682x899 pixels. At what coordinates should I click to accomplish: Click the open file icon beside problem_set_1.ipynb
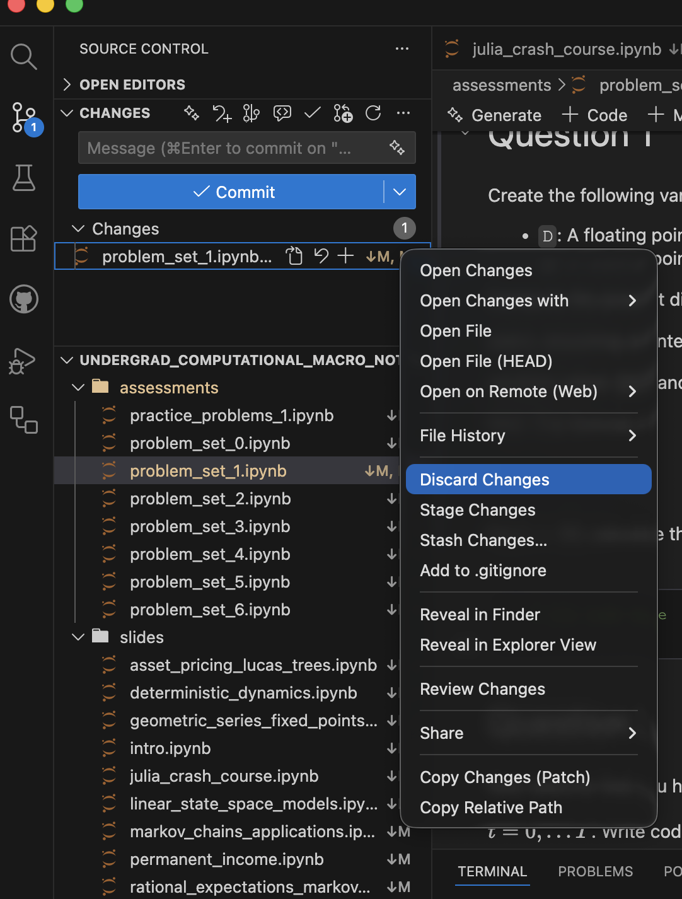click(x=294, y=256)
